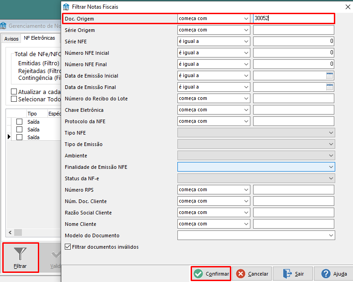Open Doc. Origem operator dropdown

[x=246, y=18]
